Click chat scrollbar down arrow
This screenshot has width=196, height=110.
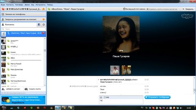click(x=194, y=93)
